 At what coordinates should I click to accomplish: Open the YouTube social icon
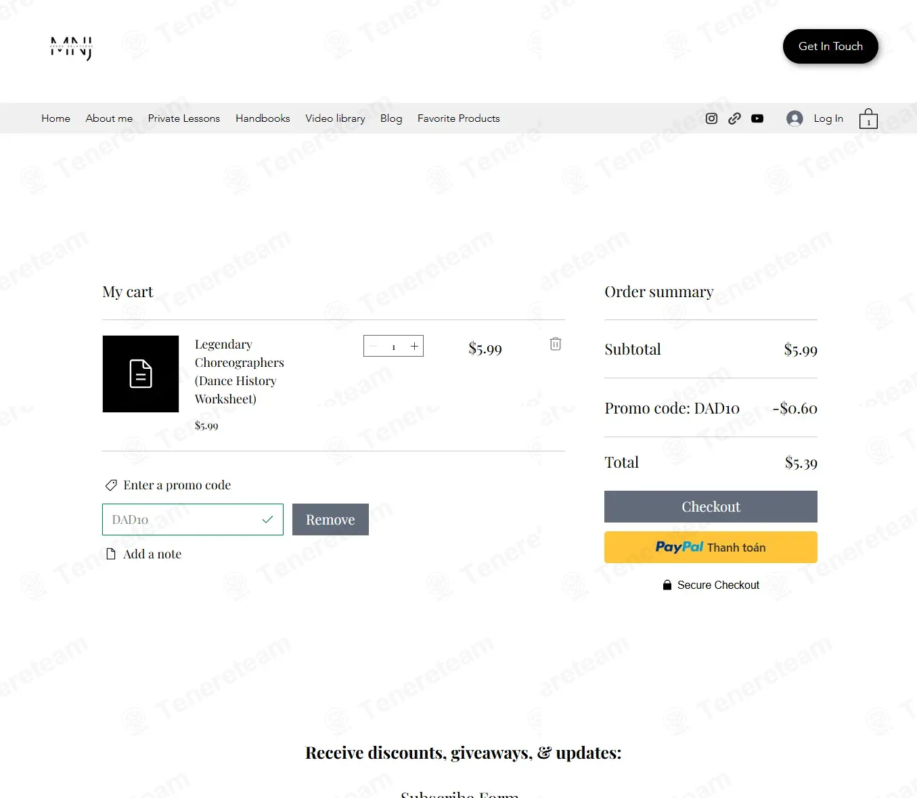[757, 118]
